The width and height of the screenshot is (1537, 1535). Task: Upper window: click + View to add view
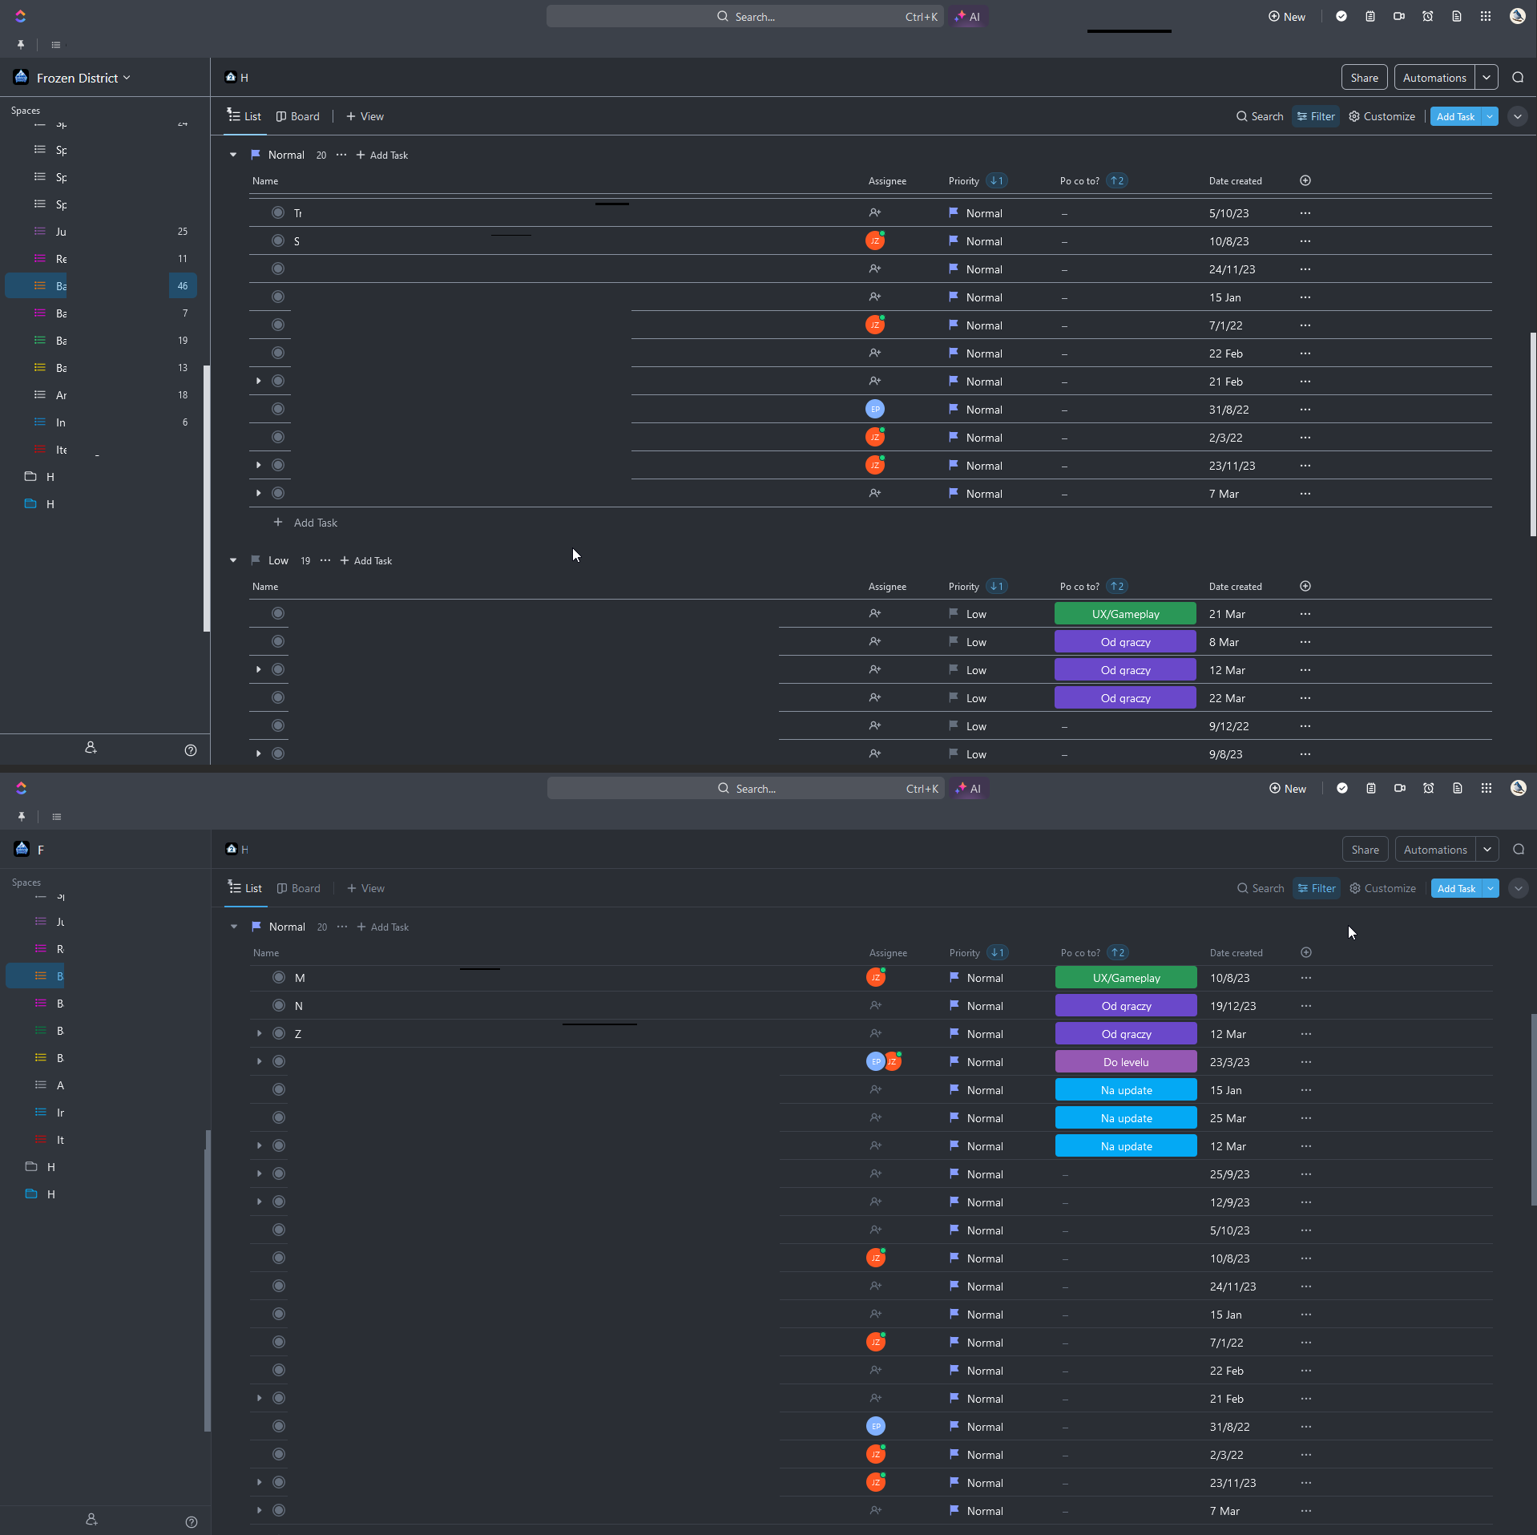[365, 116]
